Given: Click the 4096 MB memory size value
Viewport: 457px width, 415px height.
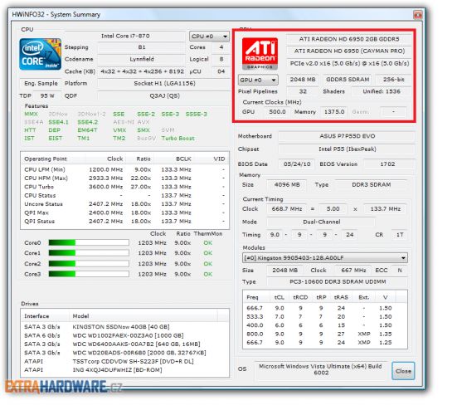Looking at the screenshot, I should [x=287, y=184].
